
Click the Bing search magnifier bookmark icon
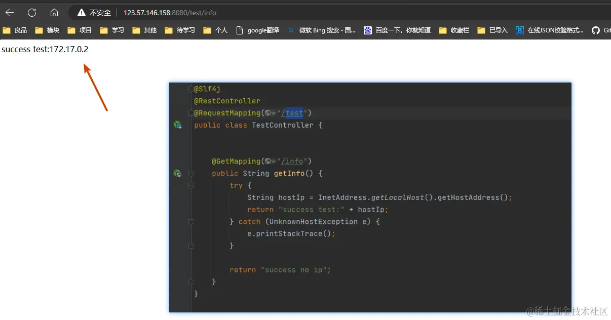pyautogui.click(x=291, y=30)
